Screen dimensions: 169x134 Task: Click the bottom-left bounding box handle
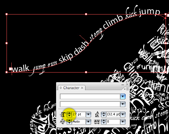7,72
